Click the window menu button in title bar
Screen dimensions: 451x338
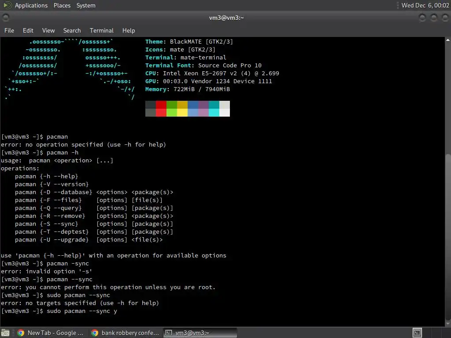[x=5, y=18]
